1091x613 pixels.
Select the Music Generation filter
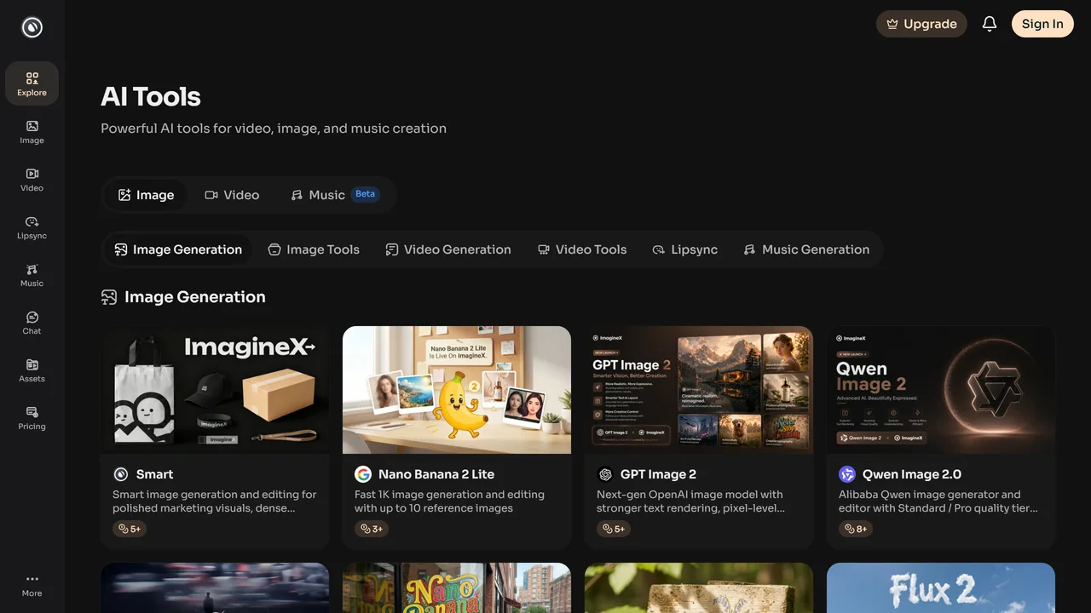pyautogui.click(x=806, y=249)
